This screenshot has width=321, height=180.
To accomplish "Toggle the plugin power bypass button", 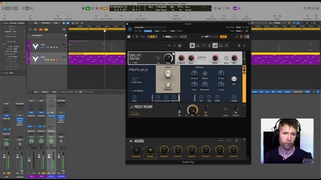I will click(x=130, y=29).
